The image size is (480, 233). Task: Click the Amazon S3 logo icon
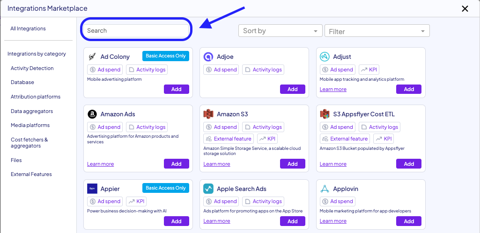coord(208,114)
